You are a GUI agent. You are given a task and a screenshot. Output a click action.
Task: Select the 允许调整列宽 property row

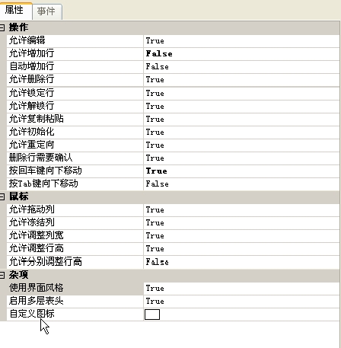pyautogui.click(x=174, y=236)
